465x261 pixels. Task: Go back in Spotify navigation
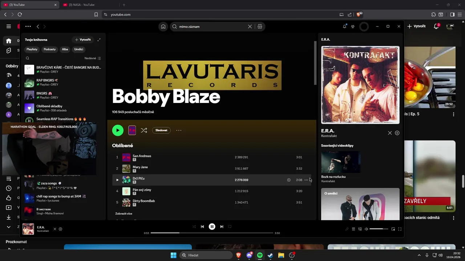[x=38, y=26]
